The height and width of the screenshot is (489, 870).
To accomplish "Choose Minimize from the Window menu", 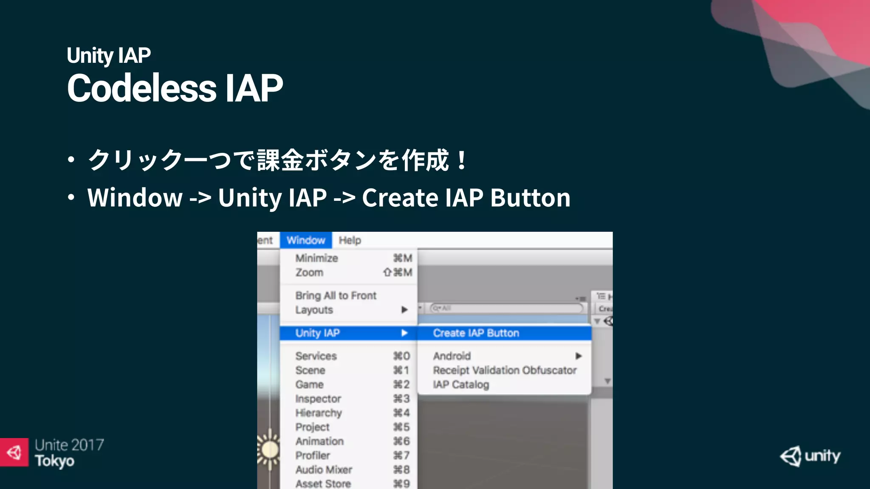I will tap(349, 258).
